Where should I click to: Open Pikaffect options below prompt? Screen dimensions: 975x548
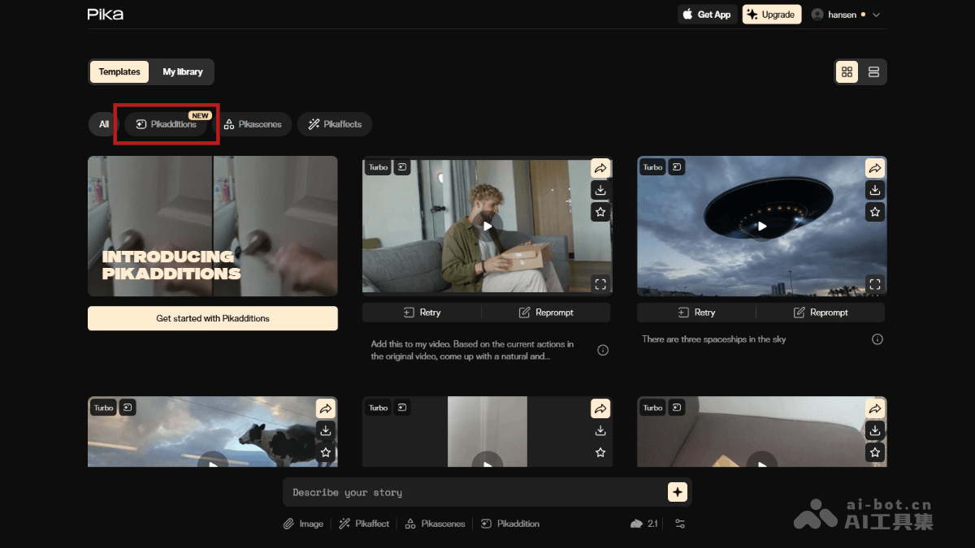[364, 524]
